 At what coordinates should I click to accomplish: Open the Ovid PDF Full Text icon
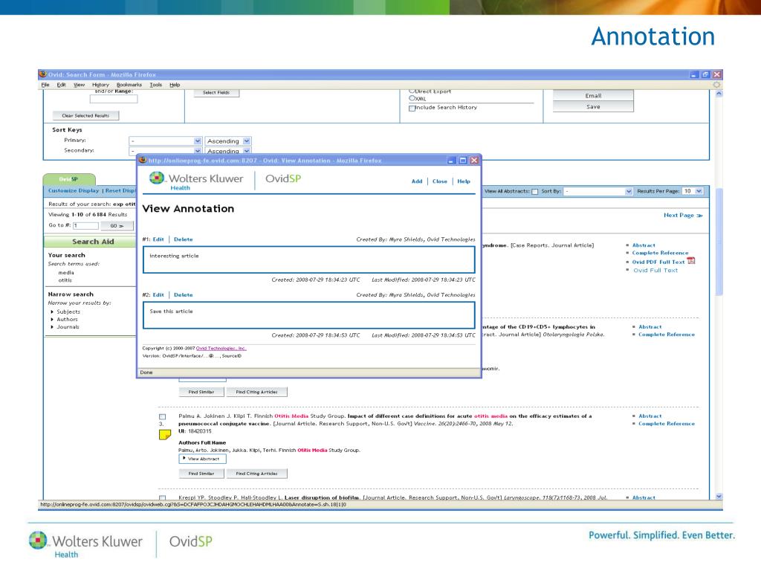[691, 261]
